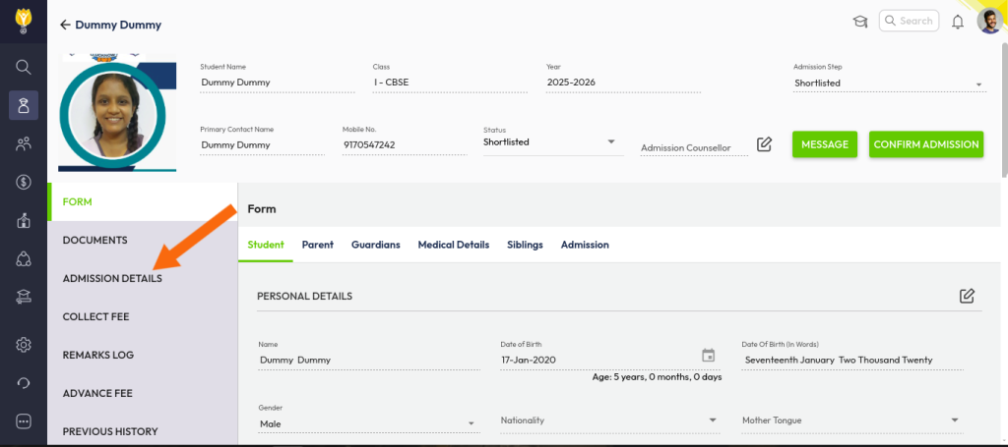Viewport: 1008px width, 447px height.
Task: Click the Message button
Action: click(x=824, y=144)
